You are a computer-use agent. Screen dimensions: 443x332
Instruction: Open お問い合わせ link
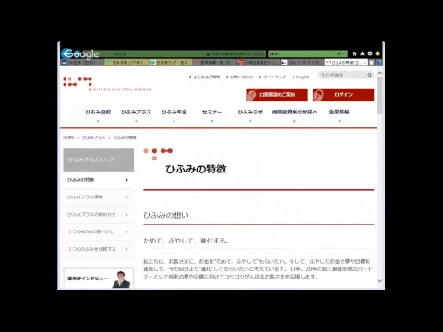pos(241,77)
